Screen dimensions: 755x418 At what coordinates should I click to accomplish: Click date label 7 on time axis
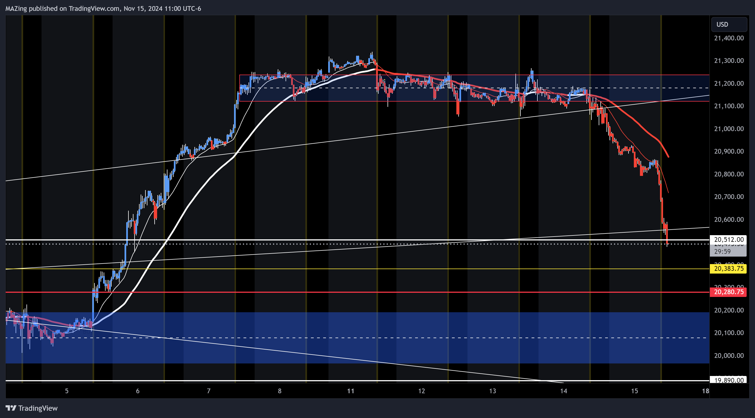(209, 391)
